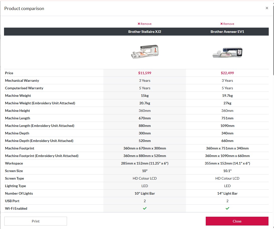Click the 10" Light Bar value

click(145, 193)
